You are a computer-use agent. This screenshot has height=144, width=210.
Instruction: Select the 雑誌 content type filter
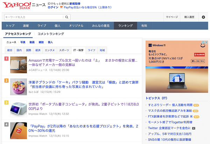tap(41, 42)
